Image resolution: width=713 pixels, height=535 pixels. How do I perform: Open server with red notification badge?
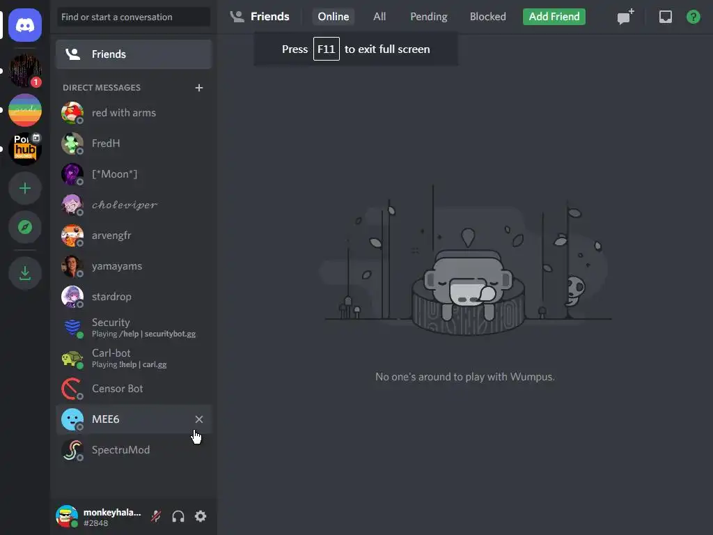25,70
